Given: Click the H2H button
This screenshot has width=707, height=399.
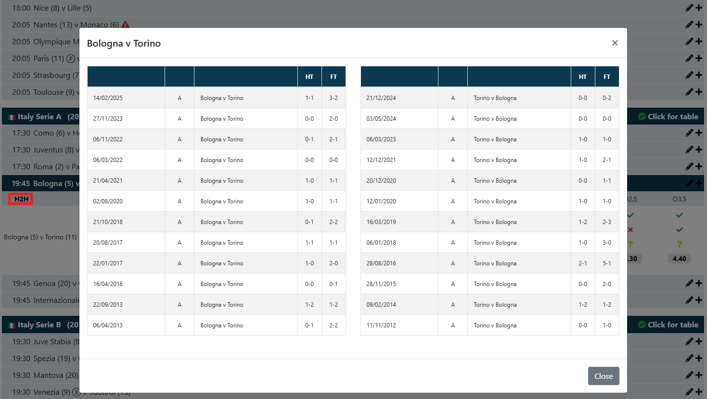Looking at the screenshot, I should 21,199.
